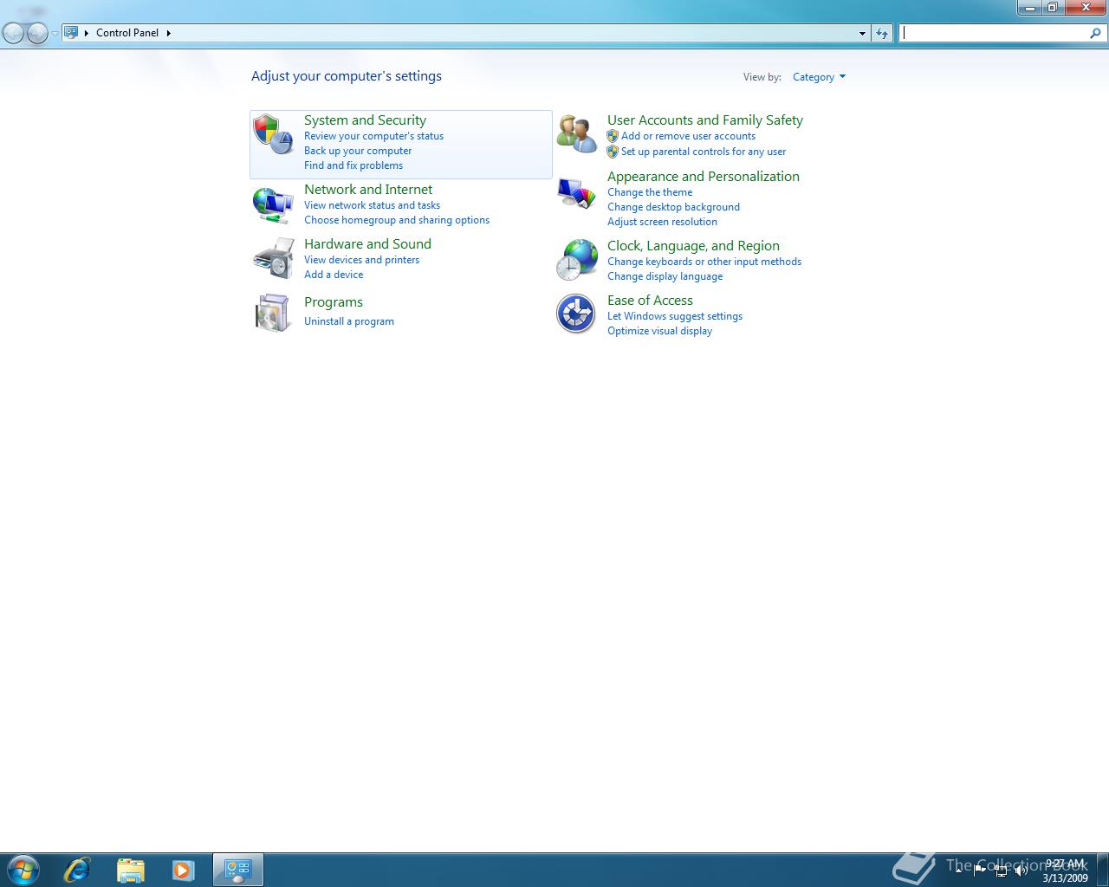The height and width of the screenshot is (887, 1109).
Task: Open the User Accounts people icon
Action: (576, 134)
